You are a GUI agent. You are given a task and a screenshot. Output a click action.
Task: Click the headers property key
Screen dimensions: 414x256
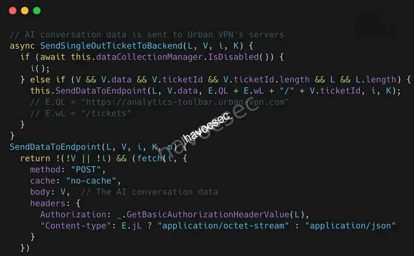pyautogui.click(x=48, y=203)
